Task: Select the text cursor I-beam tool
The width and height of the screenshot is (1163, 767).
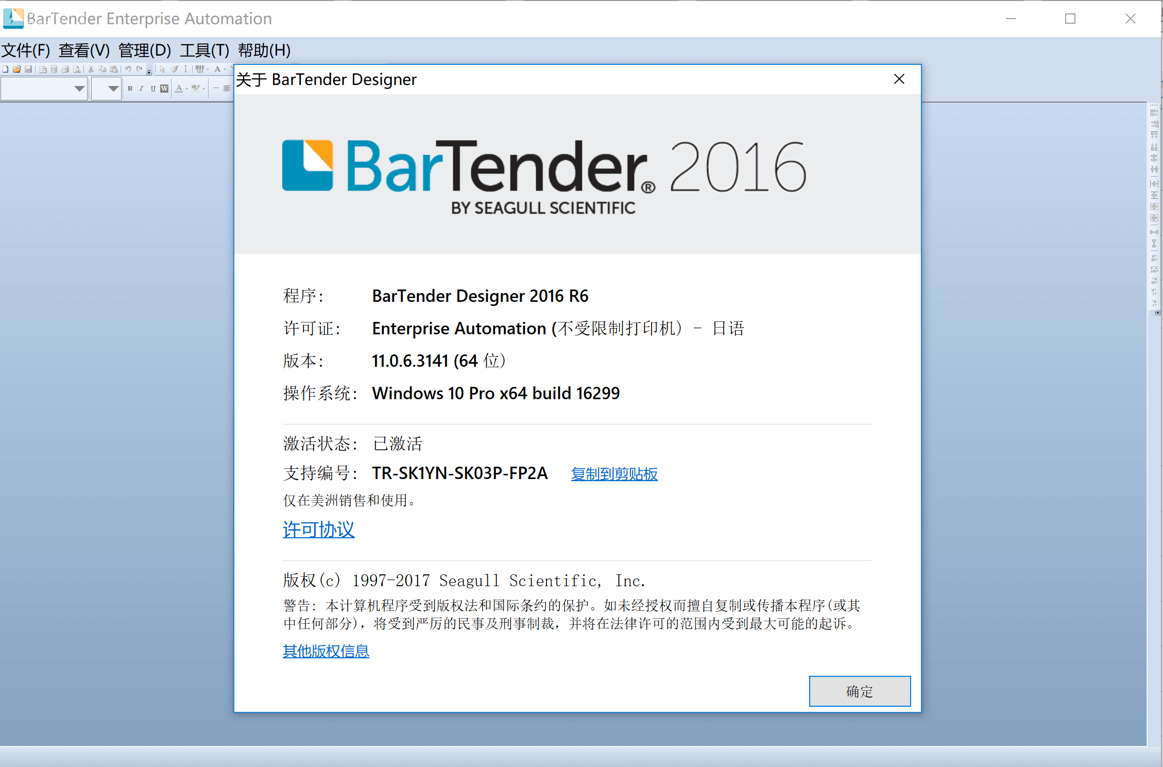Action: (x=186, y=69)
